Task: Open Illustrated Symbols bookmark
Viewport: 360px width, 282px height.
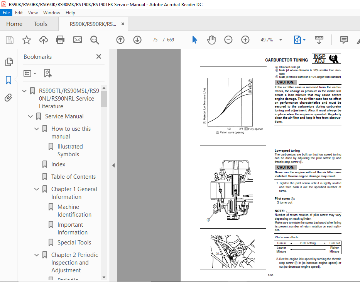Action: click(70, 150)
